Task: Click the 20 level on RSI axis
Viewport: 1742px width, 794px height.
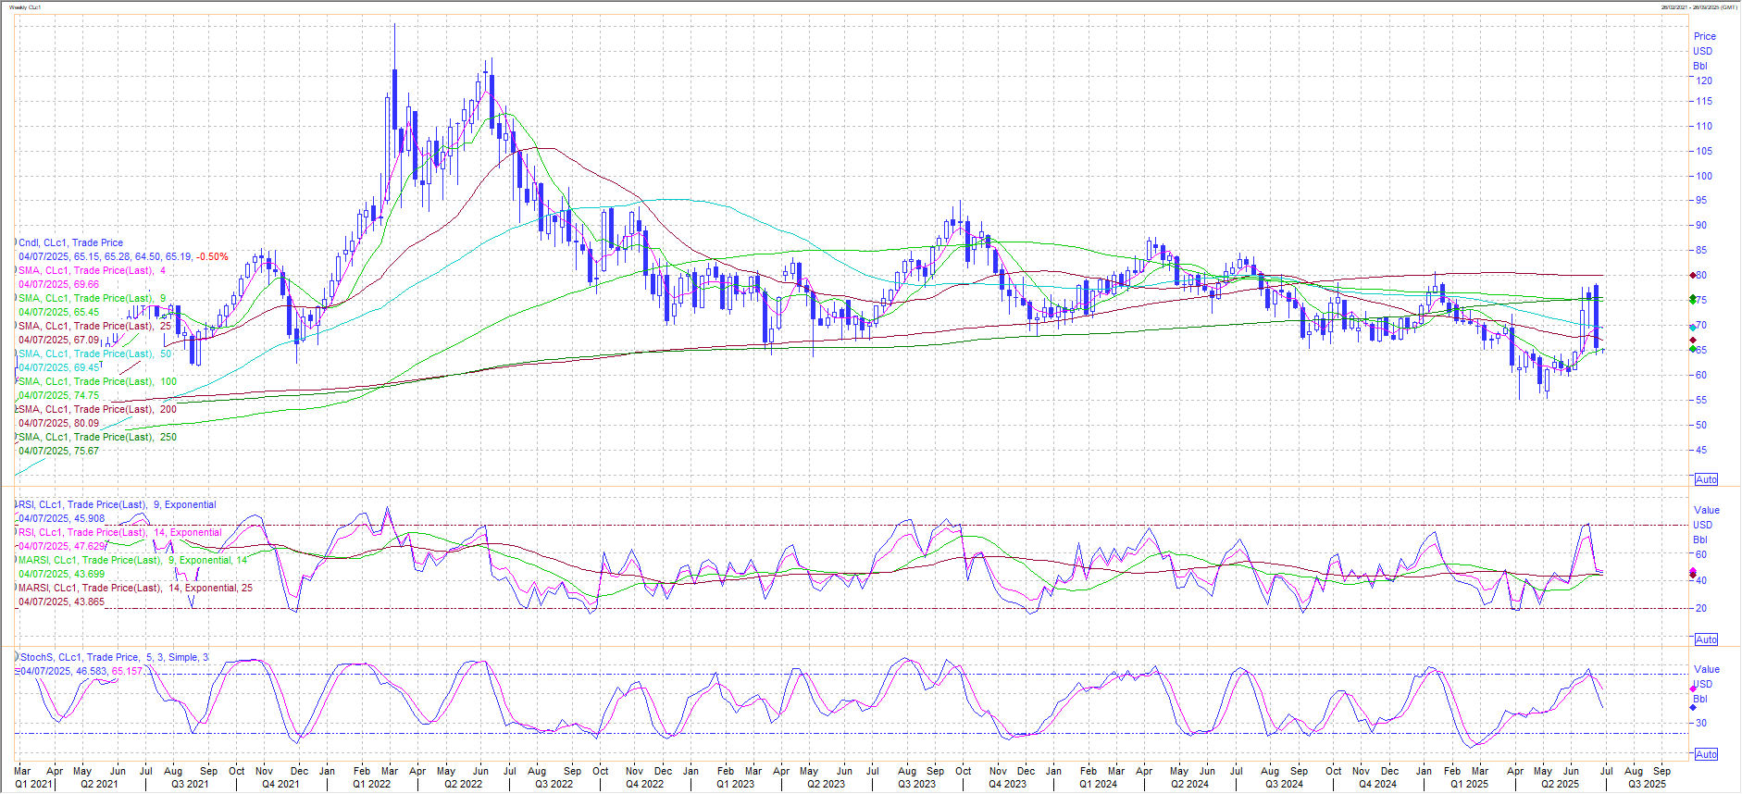Action: point(1701,608)
